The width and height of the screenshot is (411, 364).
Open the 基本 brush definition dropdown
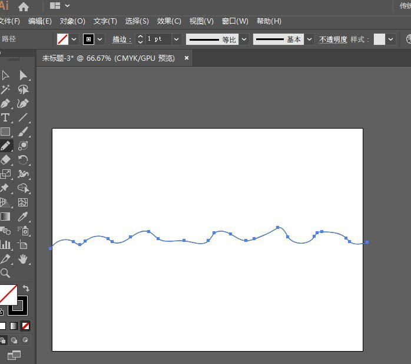coord(309,40)
